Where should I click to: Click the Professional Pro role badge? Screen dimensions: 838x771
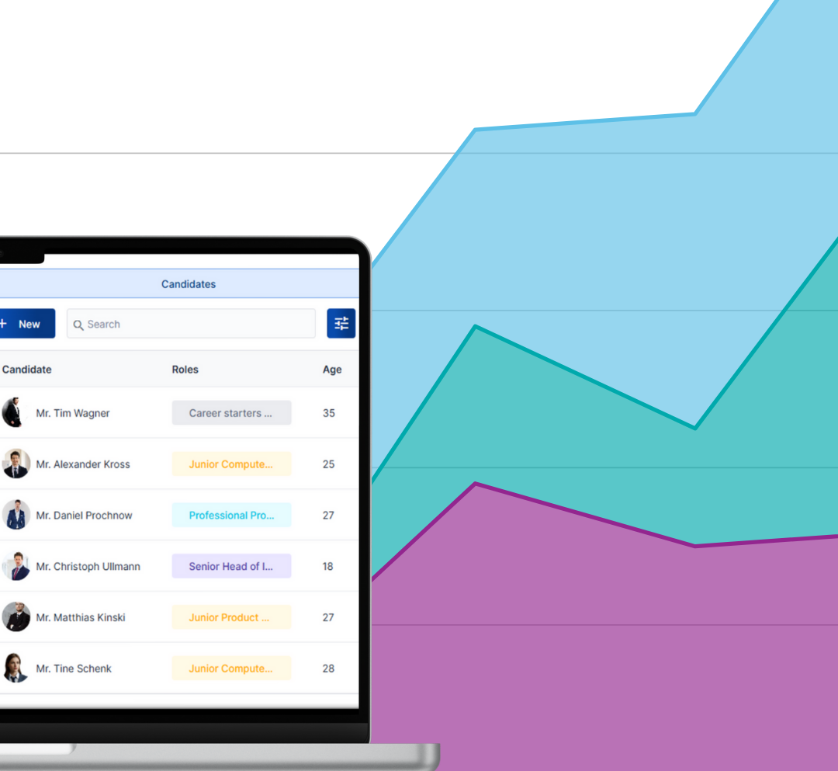[x=231, y=515]
